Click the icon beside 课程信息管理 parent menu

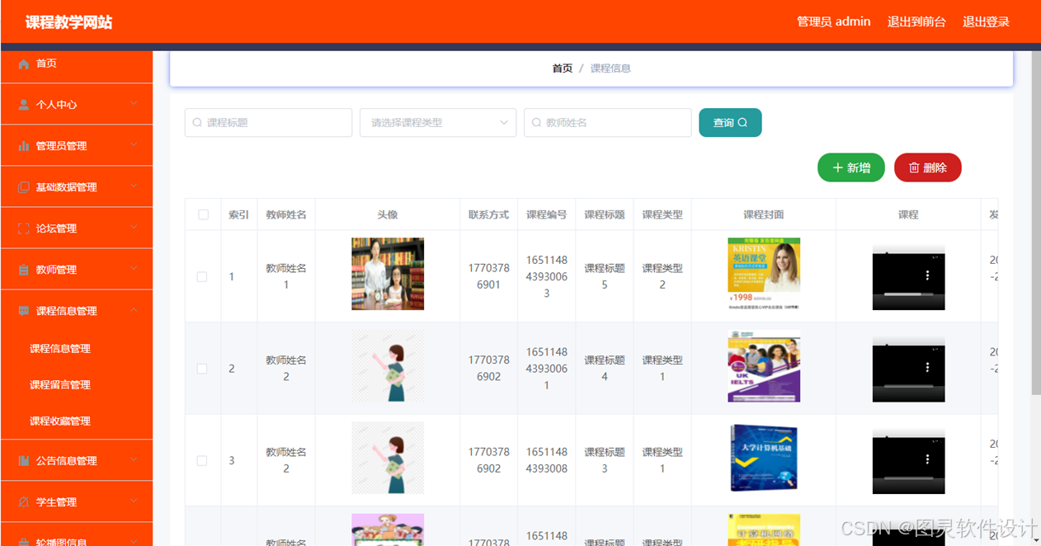point(24,311)
